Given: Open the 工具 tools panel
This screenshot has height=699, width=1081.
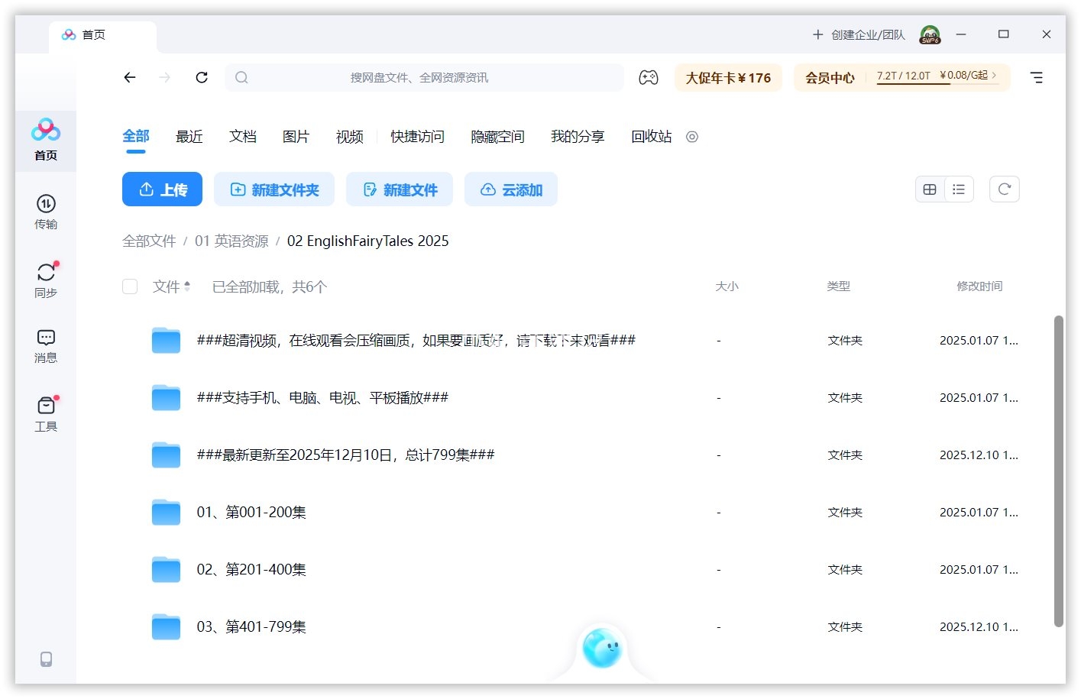Looking at the screenshot, I should point(46,413).
